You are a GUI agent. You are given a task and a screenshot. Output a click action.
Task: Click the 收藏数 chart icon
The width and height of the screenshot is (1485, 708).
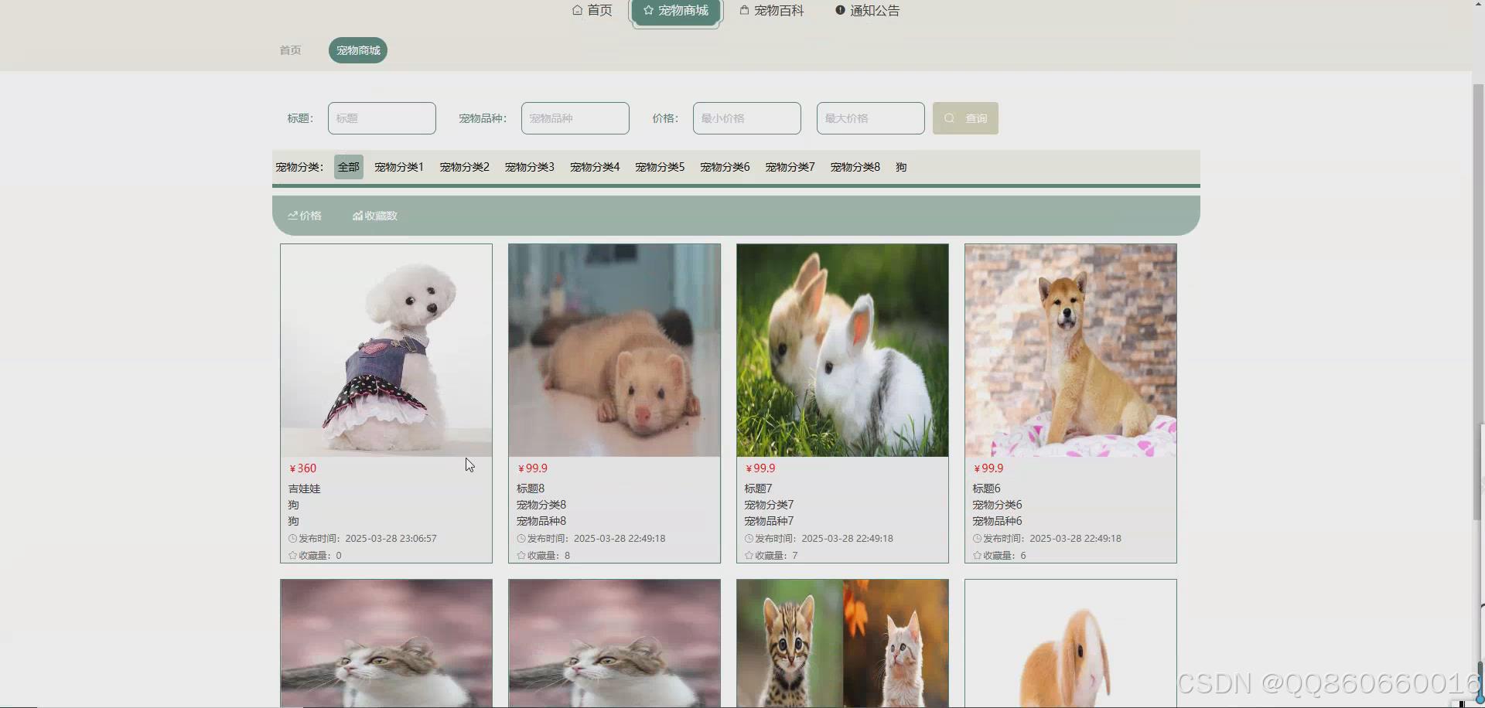coord(357,216)
